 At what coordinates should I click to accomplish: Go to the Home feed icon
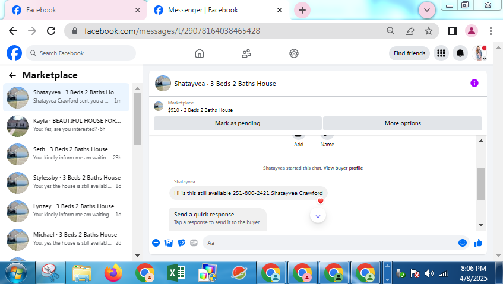point(200,53)
